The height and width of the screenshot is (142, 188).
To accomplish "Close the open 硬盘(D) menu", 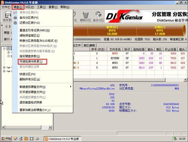I will [x=18, y=7].
